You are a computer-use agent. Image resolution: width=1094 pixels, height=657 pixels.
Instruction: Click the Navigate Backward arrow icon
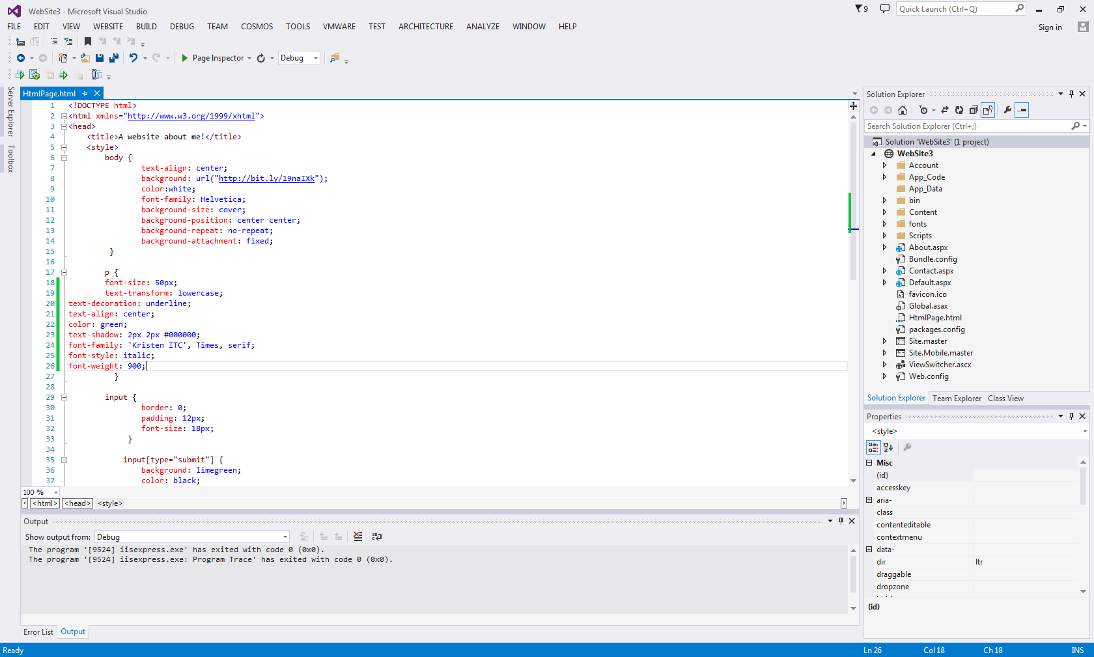coord(20,58)
